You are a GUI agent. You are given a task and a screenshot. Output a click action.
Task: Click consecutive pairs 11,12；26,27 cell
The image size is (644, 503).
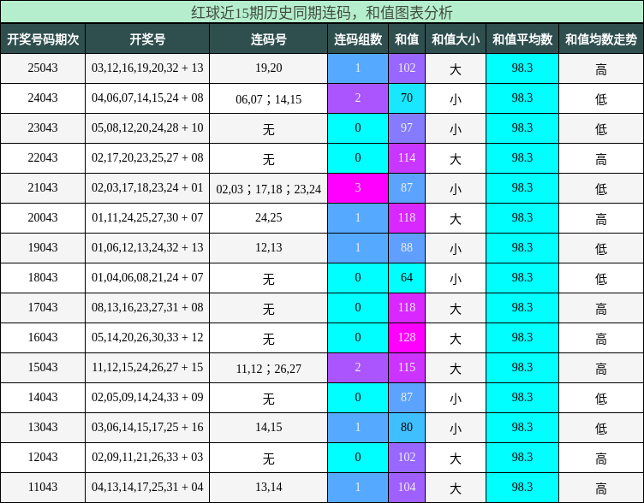pos(269,369)
